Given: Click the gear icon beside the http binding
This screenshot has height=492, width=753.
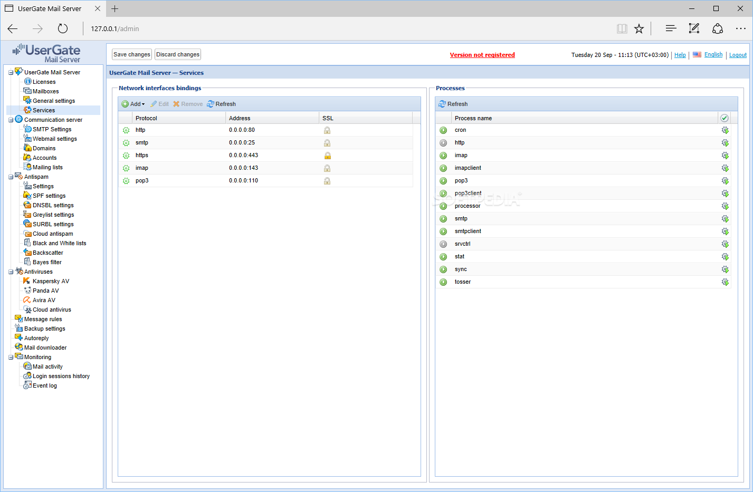Looking at the screenshot, I should click(126, 130).
